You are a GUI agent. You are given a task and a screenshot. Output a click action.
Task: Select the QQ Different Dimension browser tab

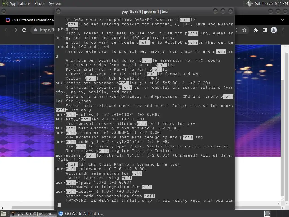pyautogui.click(x=30, y=20)
